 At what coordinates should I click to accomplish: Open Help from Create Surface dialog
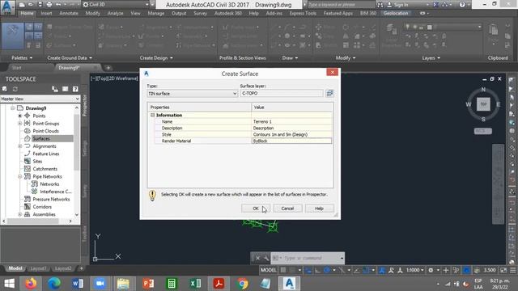click(319, 209)
